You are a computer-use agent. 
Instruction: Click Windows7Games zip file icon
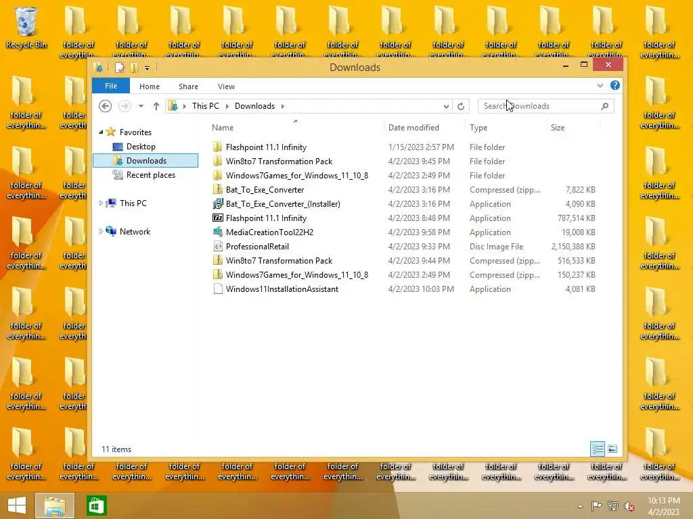(x=217, y=274)
